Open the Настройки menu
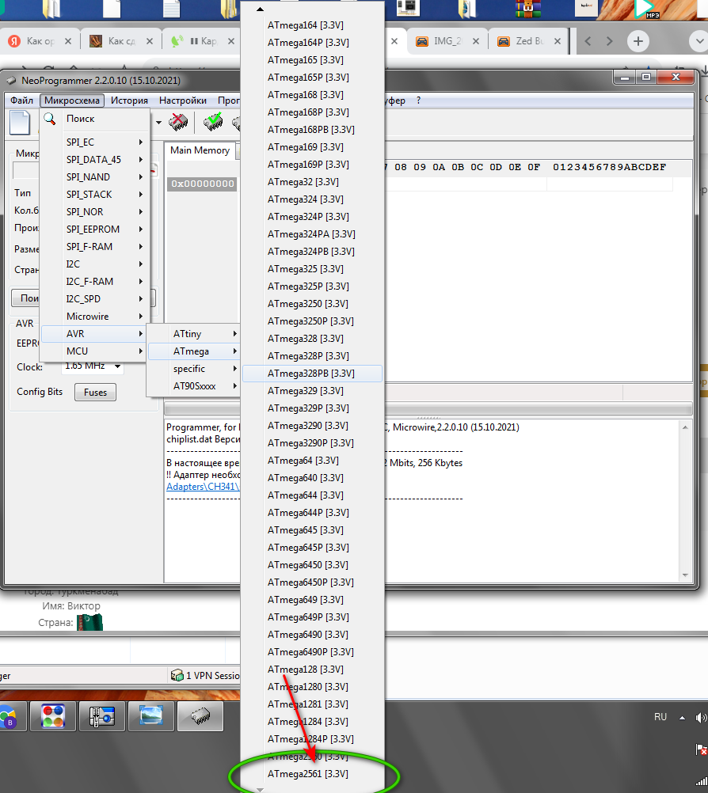This screenshot has width=708, height=793. tap(183, 101)
